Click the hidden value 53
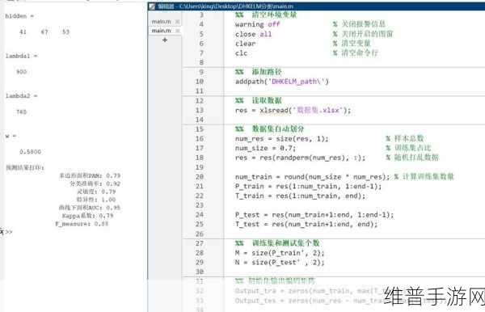 click(x=65, y=32)
